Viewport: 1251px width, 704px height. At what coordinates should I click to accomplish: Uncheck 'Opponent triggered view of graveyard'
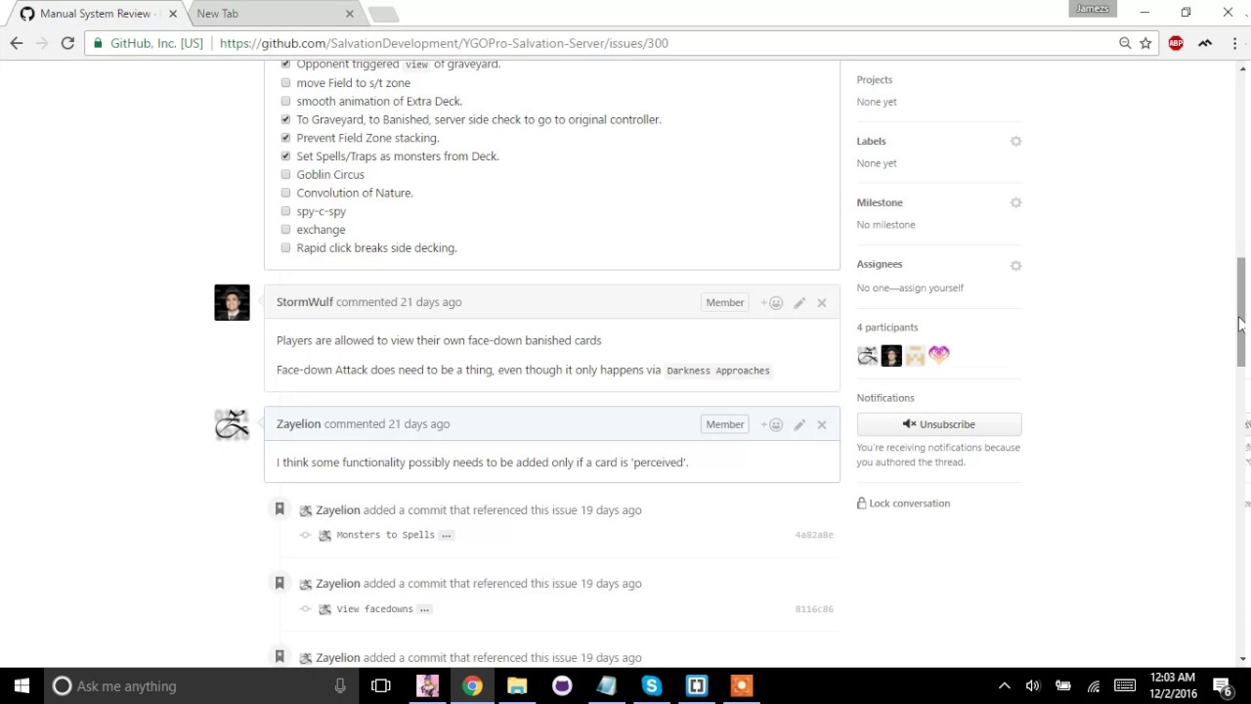pos(285,65)
